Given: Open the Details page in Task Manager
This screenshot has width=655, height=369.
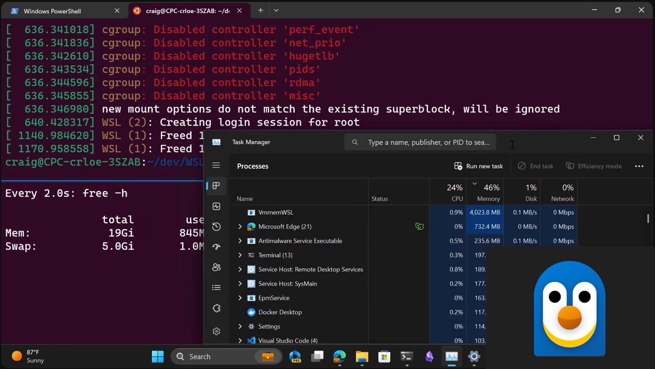Looking at the screenshot, I should coord(216,287).
